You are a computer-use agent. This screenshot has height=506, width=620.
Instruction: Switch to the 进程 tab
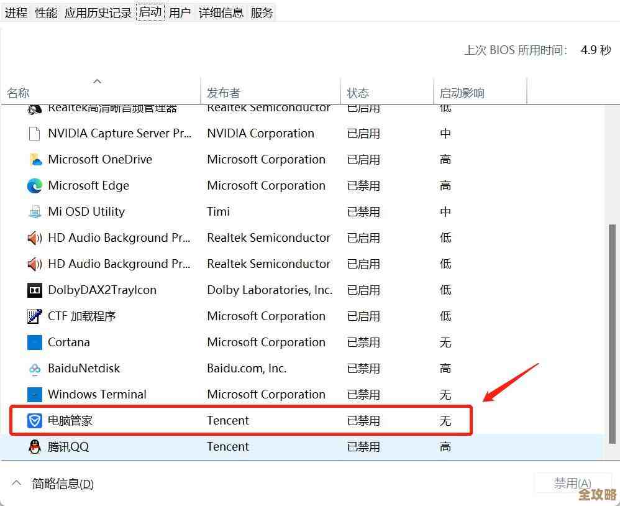16,12
